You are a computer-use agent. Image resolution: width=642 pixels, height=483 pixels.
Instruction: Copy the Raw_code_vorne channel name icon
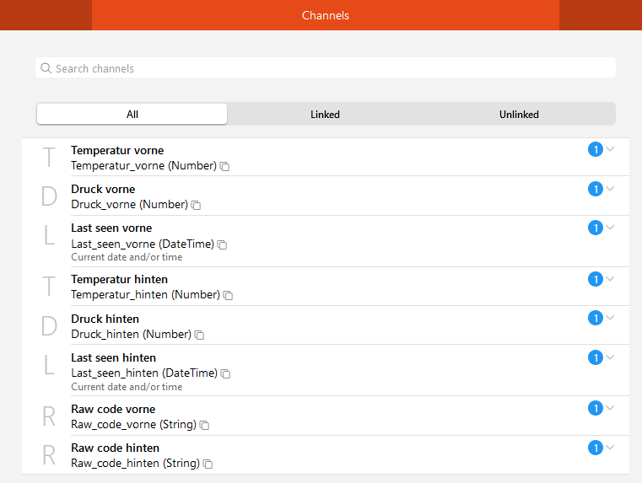click(204, 426)
